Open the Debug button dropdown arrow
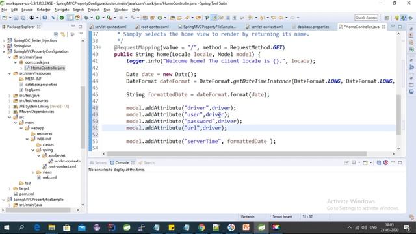This screenshot has height=234, width=416. tap(92, 18)
